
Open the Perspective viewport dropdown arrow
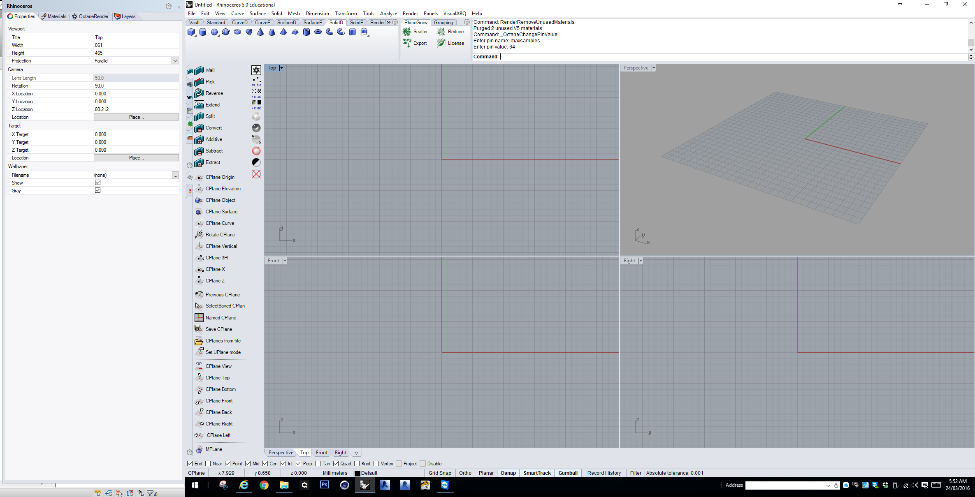[654, 68]
